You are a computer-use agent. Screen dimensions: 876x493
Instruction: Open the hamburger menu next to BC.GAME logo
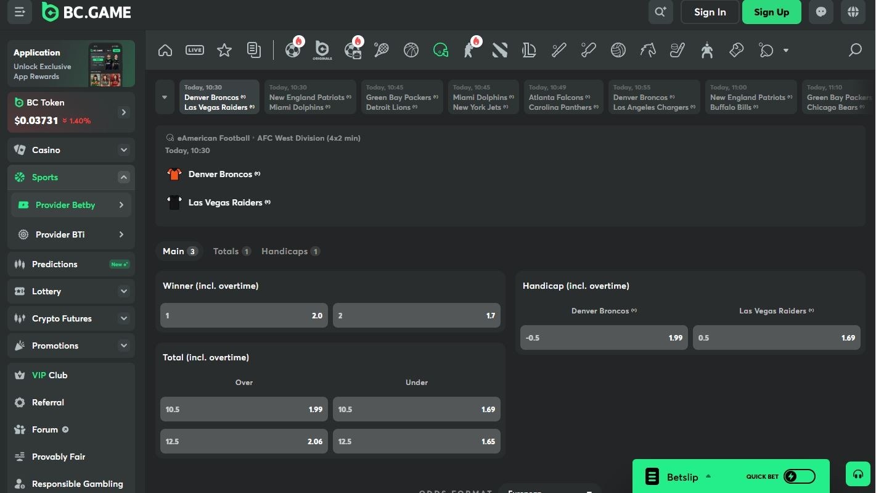(20, 12)
